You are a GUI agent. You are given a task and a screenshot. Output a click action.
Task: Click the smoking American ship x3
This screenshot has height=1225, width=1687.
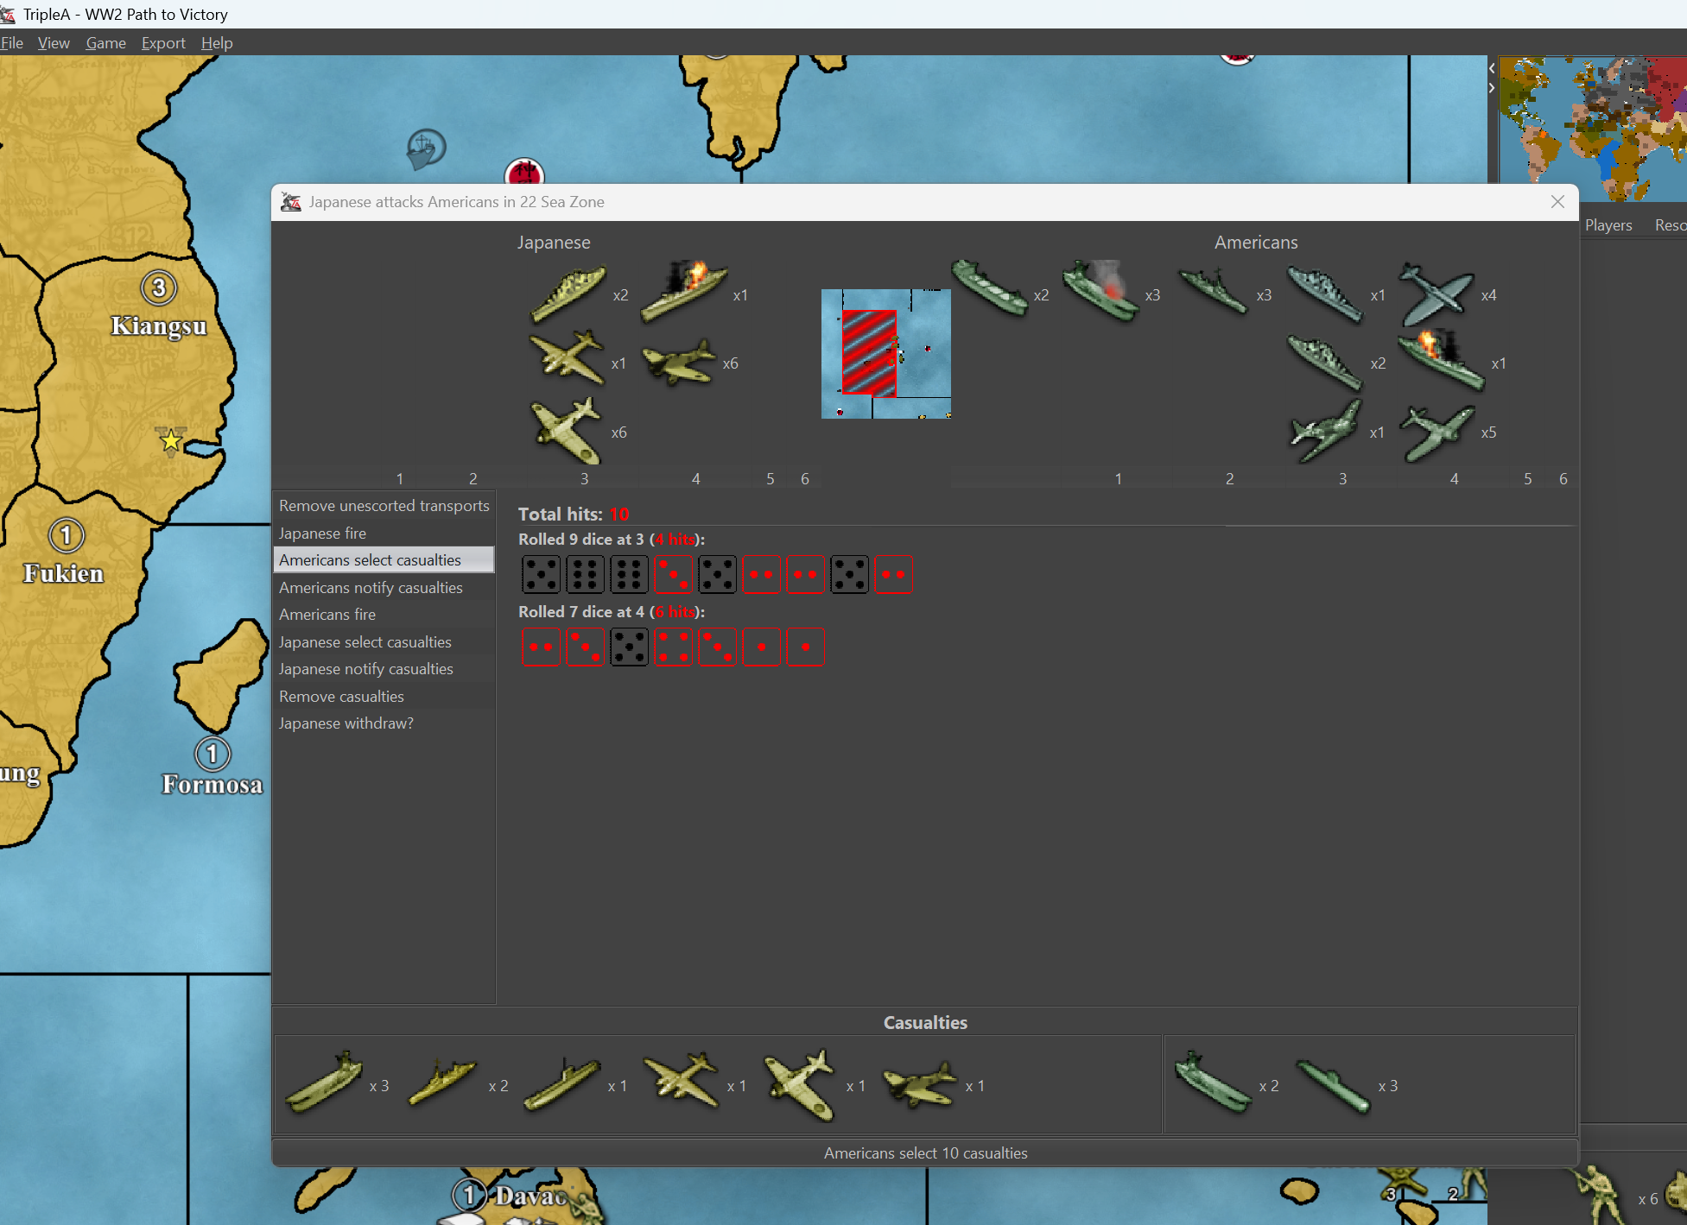point(1100,291)
